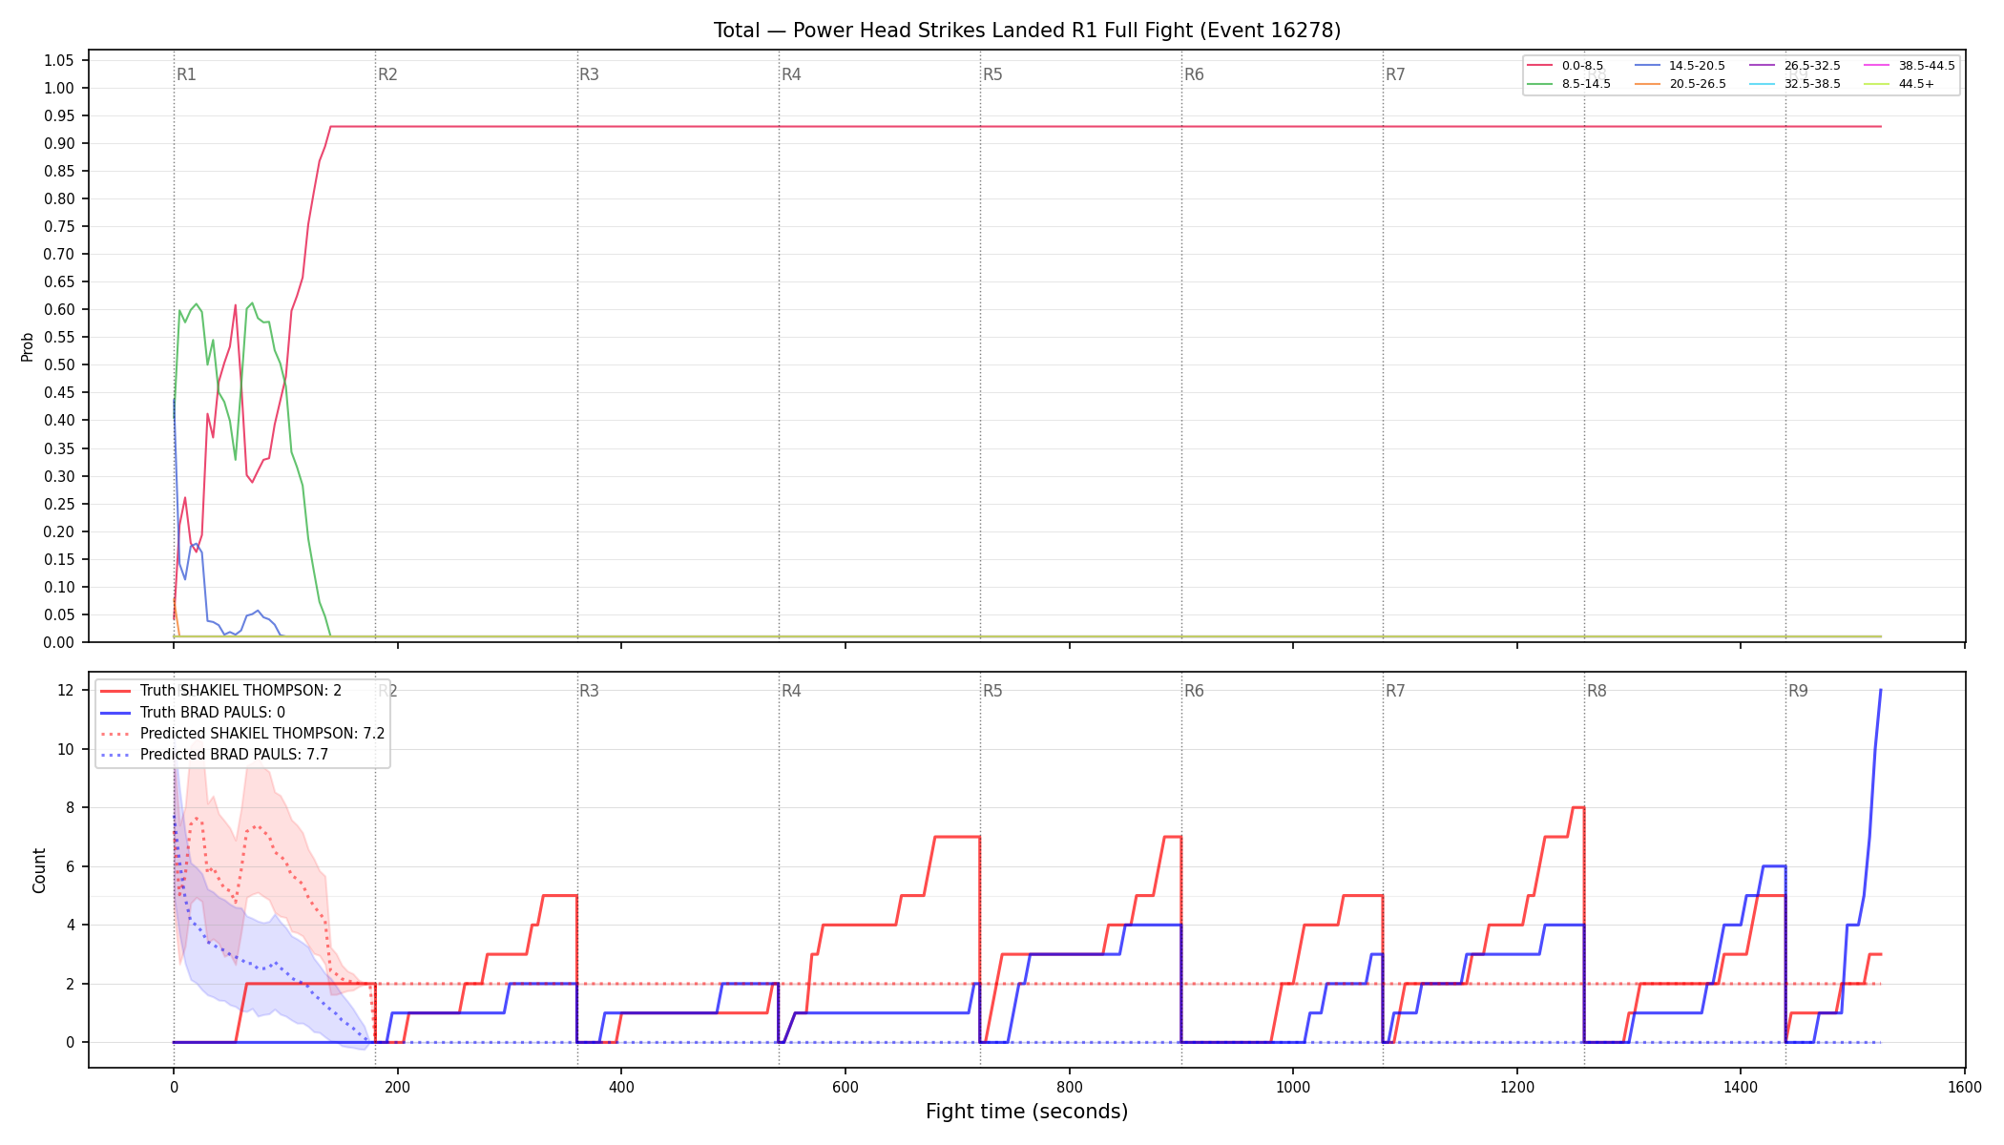Click the purple 26.5-32.5 legend line swatch
This screenshot has height=1145, width=2004.
tap(1763, 66)
